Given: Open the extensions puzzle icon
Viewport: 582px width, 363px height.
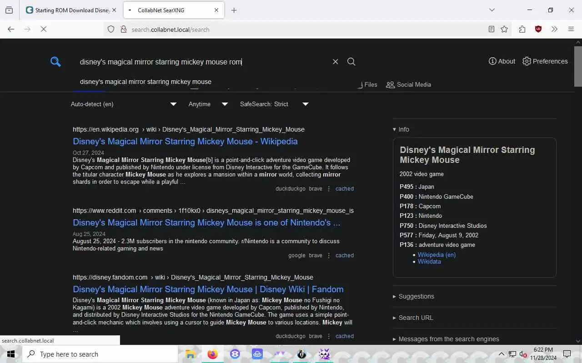Looking at the screenshot, I should click(x=522, y=29).
